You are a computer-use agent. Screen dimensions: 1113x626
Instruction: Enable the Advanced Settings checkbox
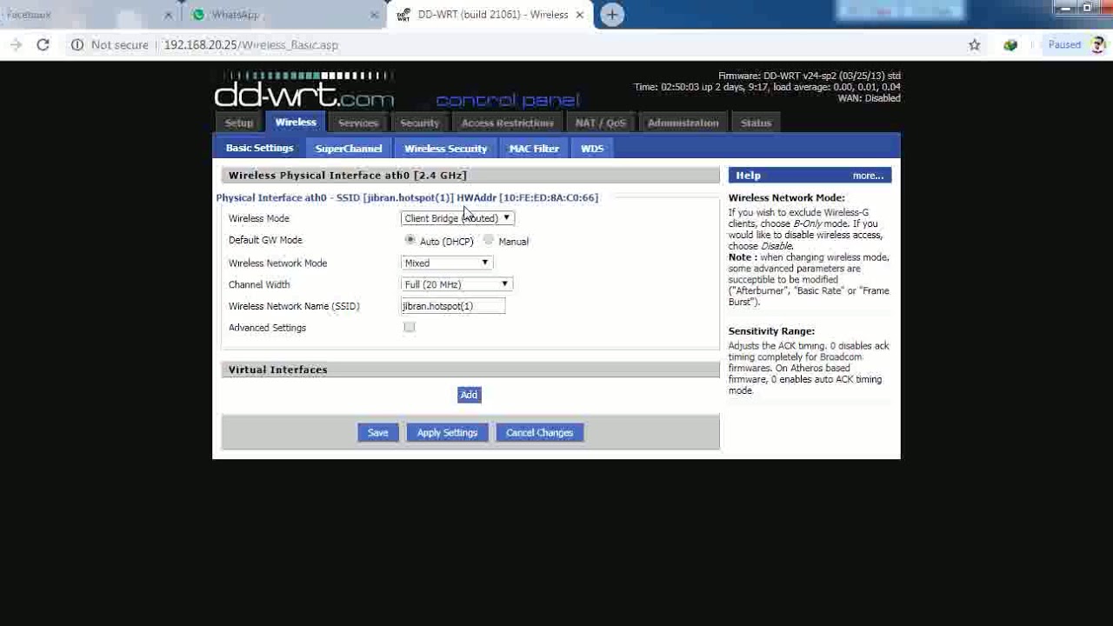click(x=410, y=327)
